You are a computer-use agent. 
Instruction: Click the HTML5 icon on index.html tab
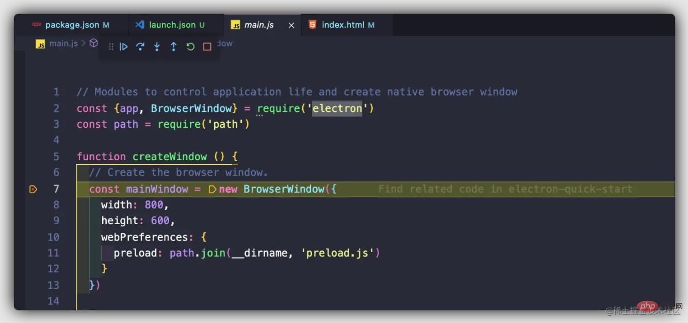pyautogui.click(x=313, y=25)
